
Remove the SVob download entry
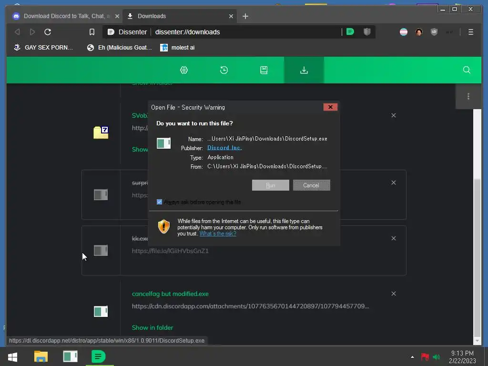(393, 115)
